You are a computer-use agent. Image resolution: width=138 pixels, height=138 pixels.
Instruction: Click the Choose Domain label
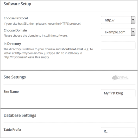tap(15, 30)
